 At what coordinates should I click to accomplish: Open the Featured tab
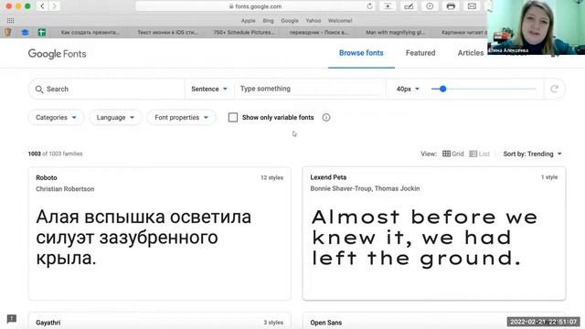pyautogui.click(x=420, y=53)
